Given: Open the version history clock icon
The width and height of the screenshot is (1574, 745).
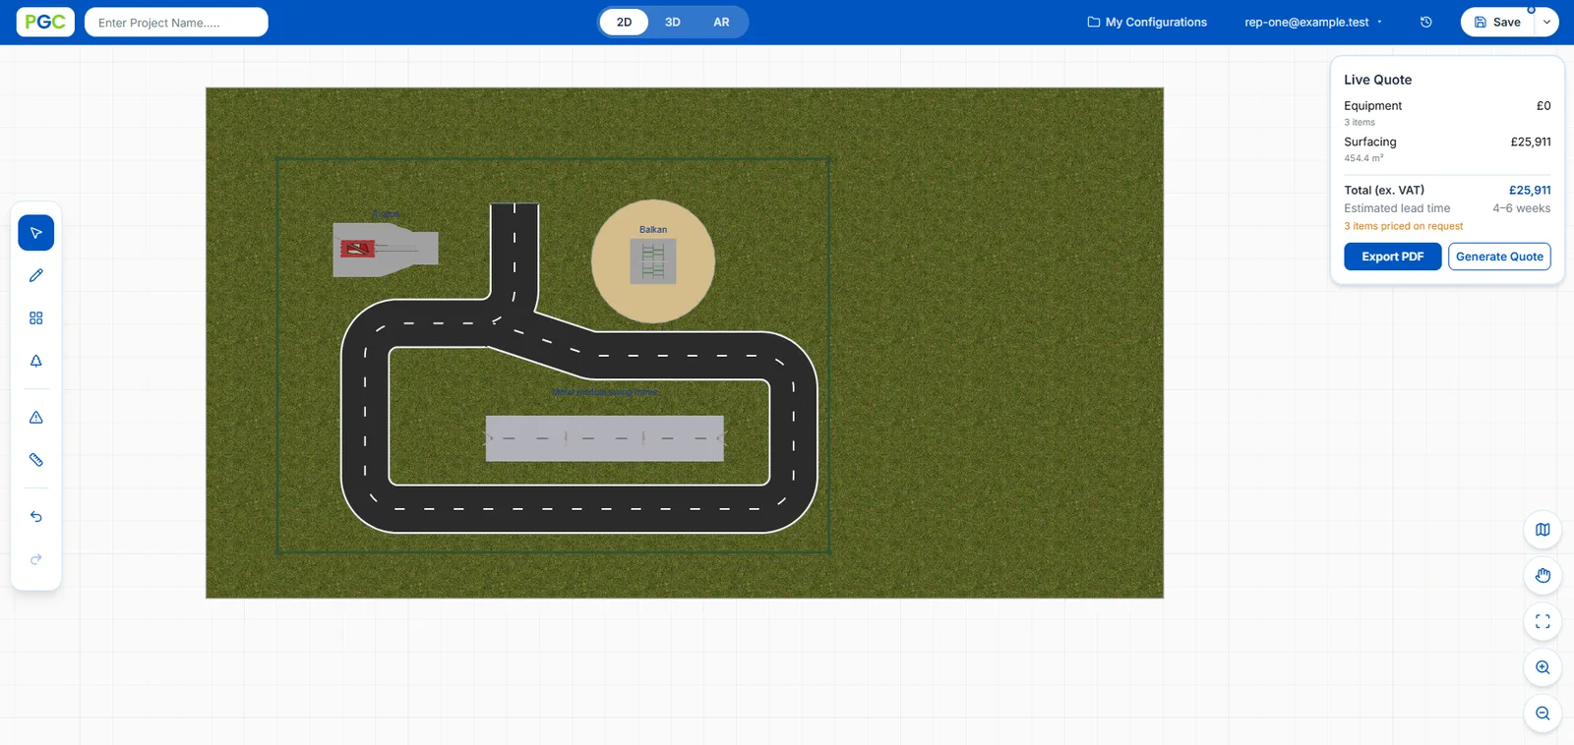Looking at the screenshot, I should (x=1426, y=22).
